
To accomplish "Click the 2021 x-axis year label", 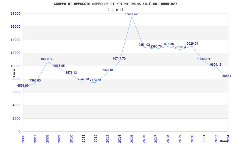I will [x=204, y=139].
